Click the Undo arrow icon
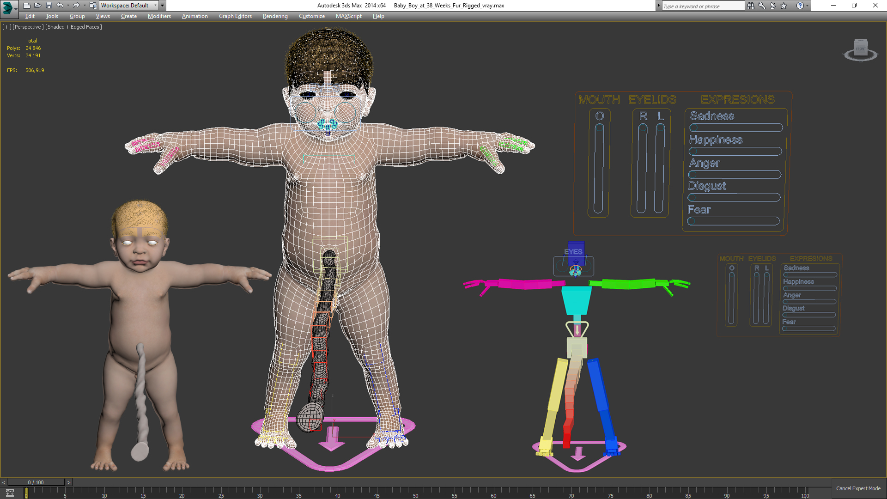Viewport: 887px width, 499px height. [x=60, y=6]
